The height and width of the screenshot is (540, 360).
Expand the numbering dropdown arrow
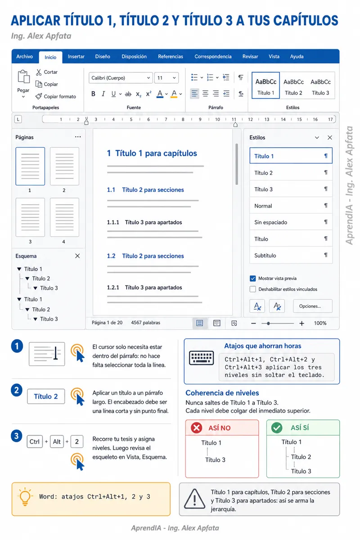pos(217,77)
